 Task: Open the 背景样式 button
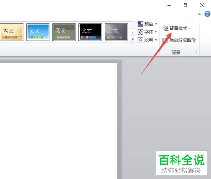[x=177, y=28]
